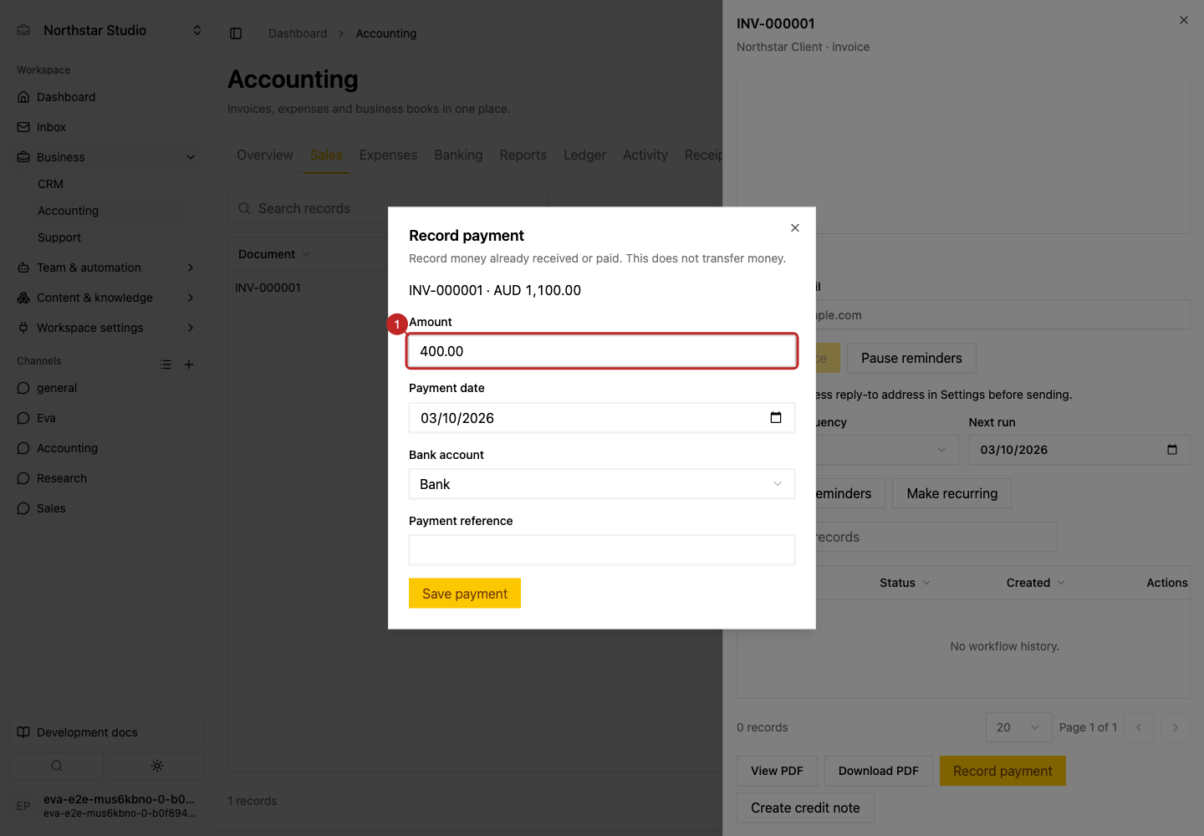Click Make recurring button
The width and height of the screenshot is (1204, 836).
[x=951, y=493]
